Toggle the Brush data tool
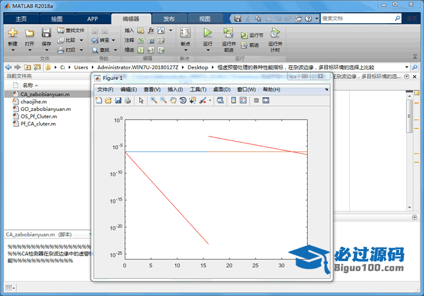The width and height of the screenshot is (424, 296). point(203,101)
